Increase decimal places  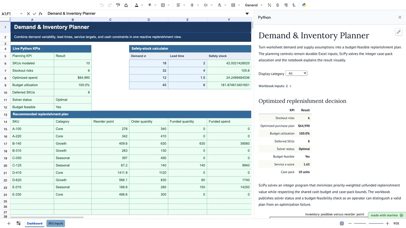tap(286, 5)
